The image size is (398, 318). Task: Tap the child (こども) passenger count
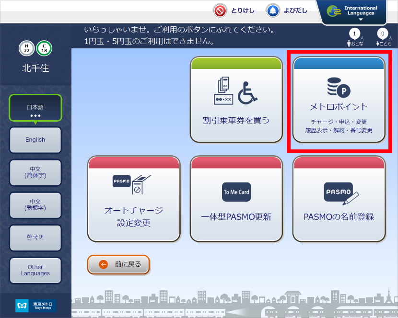[x=382, y=36]
